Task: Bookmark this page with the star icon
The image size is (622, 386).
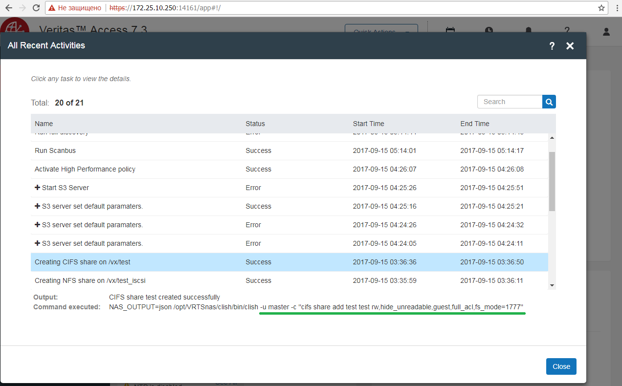Action: point(601,8)
